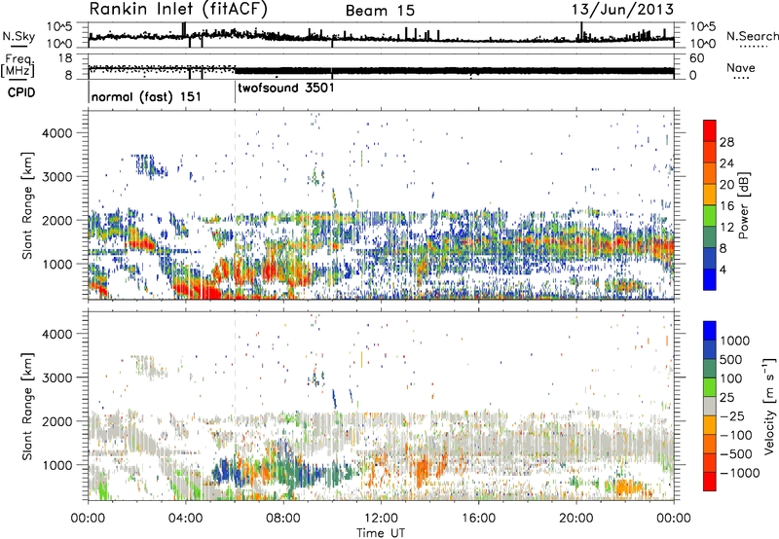Click 'Slant Range [km]' label of velocity panel
Screen dimensions: 779x539
[27, 407]
